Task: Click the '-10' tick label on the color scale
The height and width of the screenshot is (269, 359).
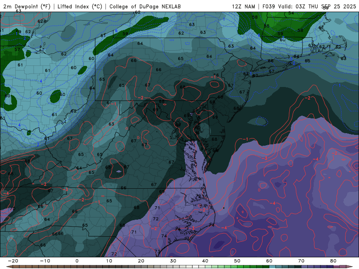Action: (x=45, y=261)
